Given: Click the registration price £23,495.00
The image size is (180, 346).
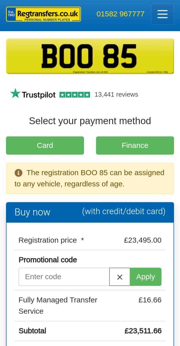Looking at the screenshot, I should tap(142, 240).
